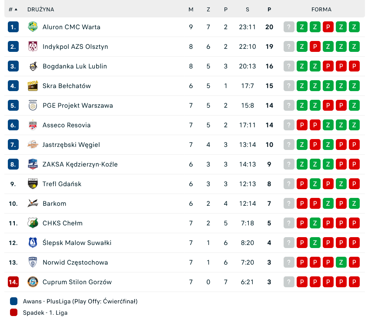Open the Bogdanka Luk Lublin team page
This screenshot has height=323, width=368.
pyautogui.click(x=74, y=66)
